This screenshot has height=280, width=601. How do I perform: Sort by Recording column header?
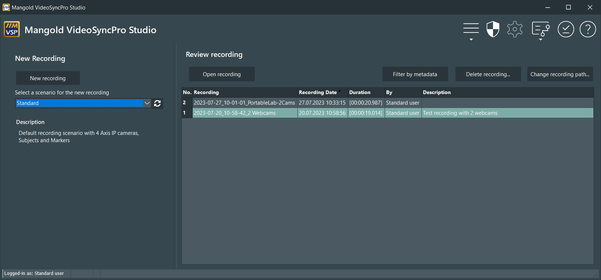coord(245,92)
